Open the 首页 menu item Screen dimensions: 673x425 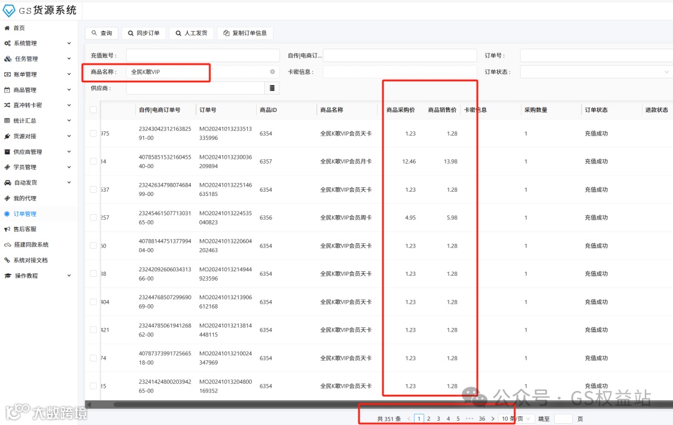click(x=19, y=28)
